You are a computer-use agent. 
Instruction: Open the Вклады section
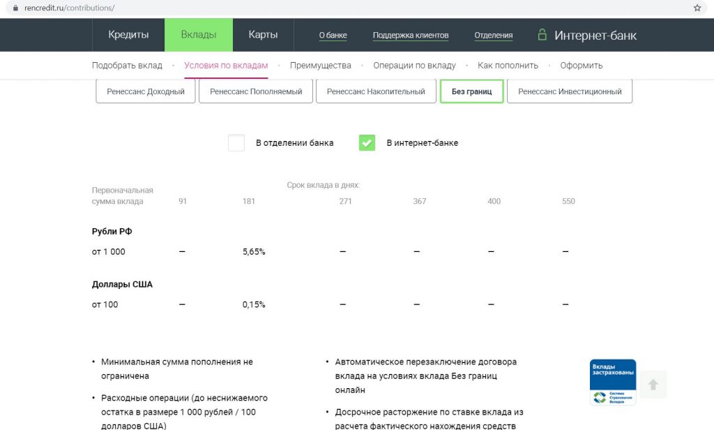pos(199,35)
